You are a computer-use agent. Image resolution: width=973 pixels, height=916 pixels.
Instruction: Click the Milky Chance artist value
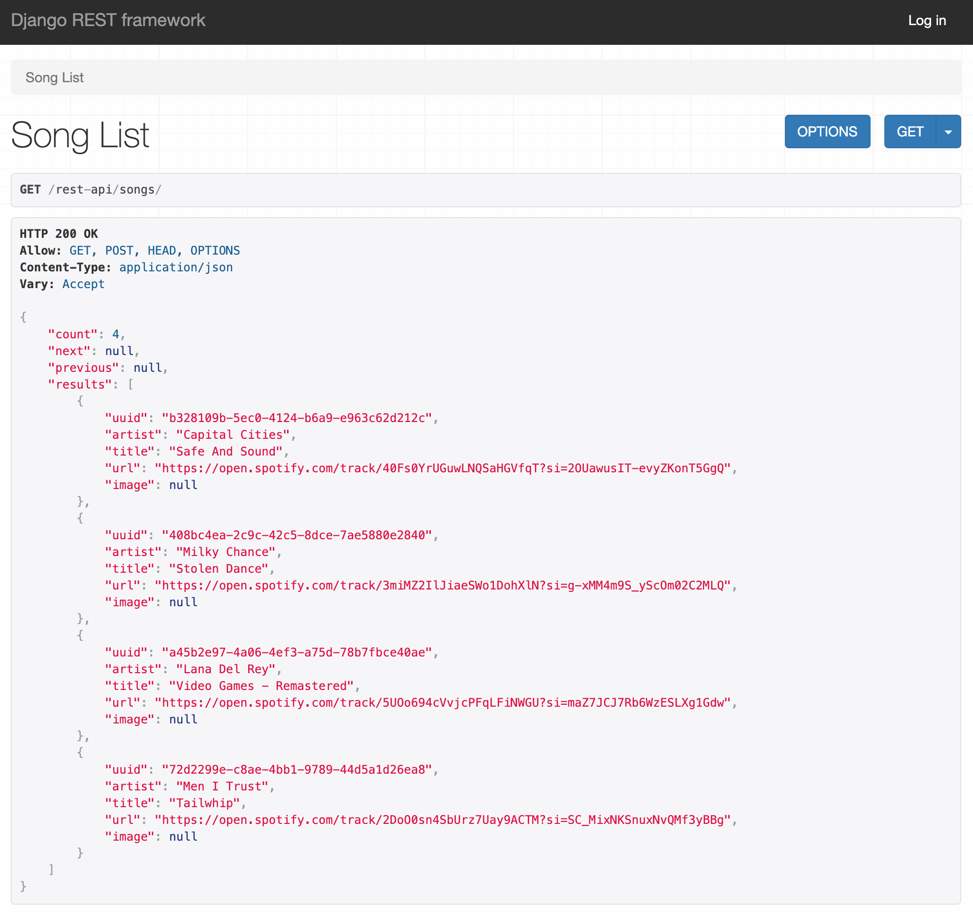(226, 552)
